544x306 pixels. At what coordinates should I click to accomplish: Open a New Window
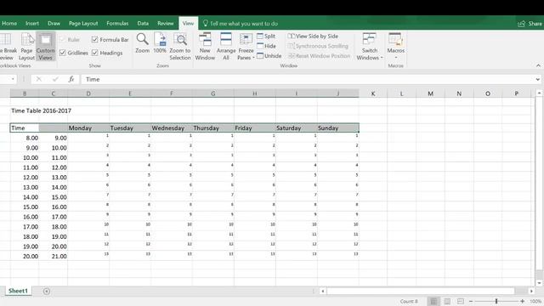205,47
